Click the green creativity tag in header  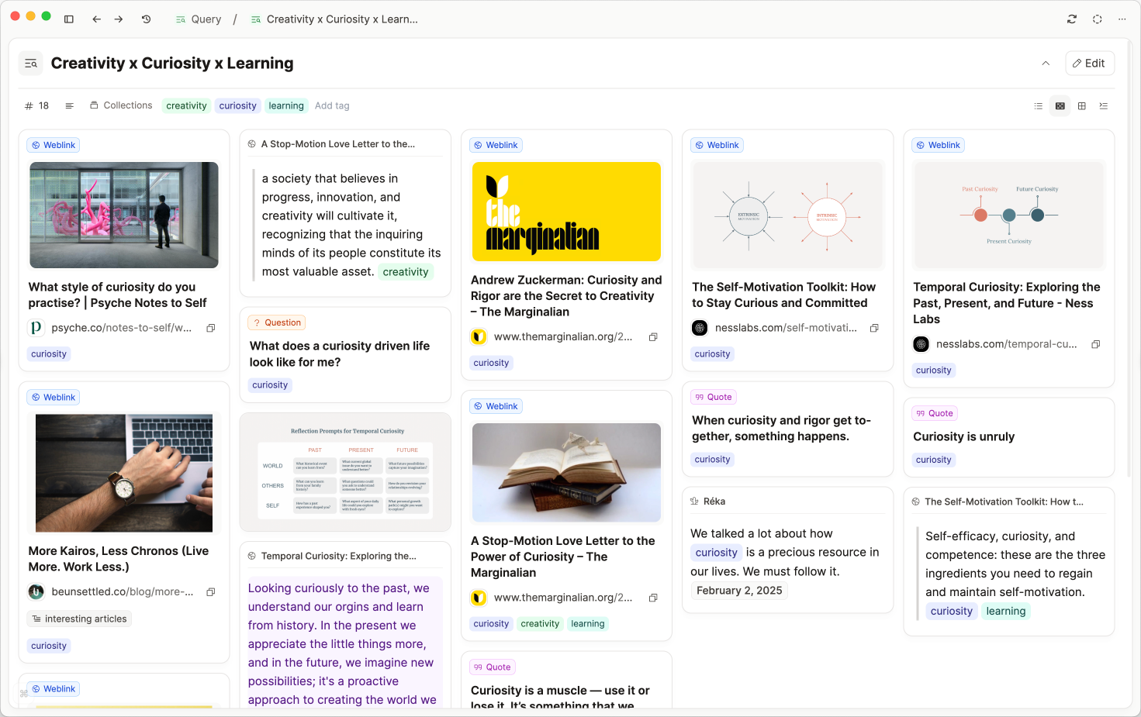[186, 105]
